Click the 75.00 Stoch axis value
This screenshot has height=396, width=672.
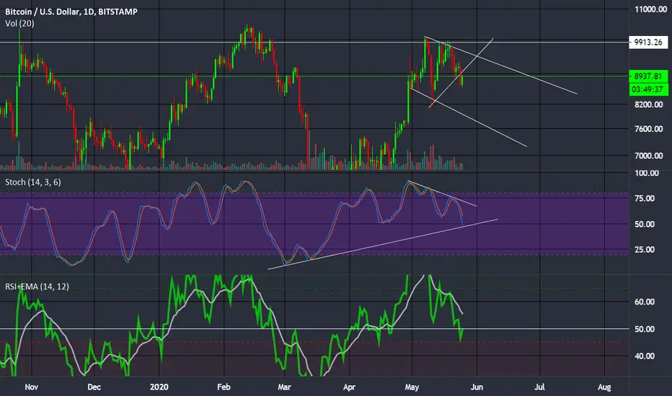click(x=645, y=198)
